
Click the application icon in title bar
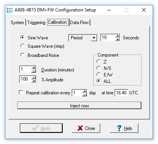click(x=10, y=10)
